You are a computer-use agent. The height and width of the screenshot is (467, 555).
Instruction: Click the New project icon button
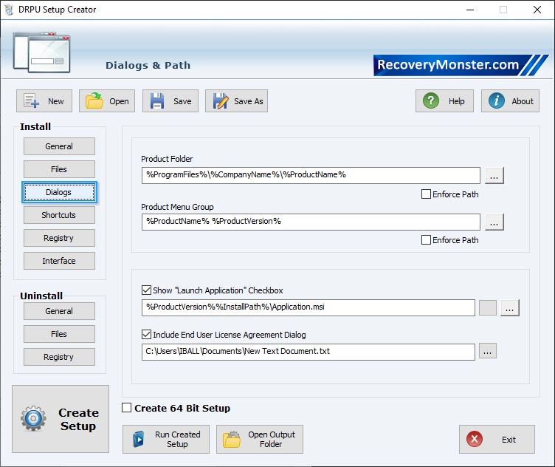pos(44,101)
